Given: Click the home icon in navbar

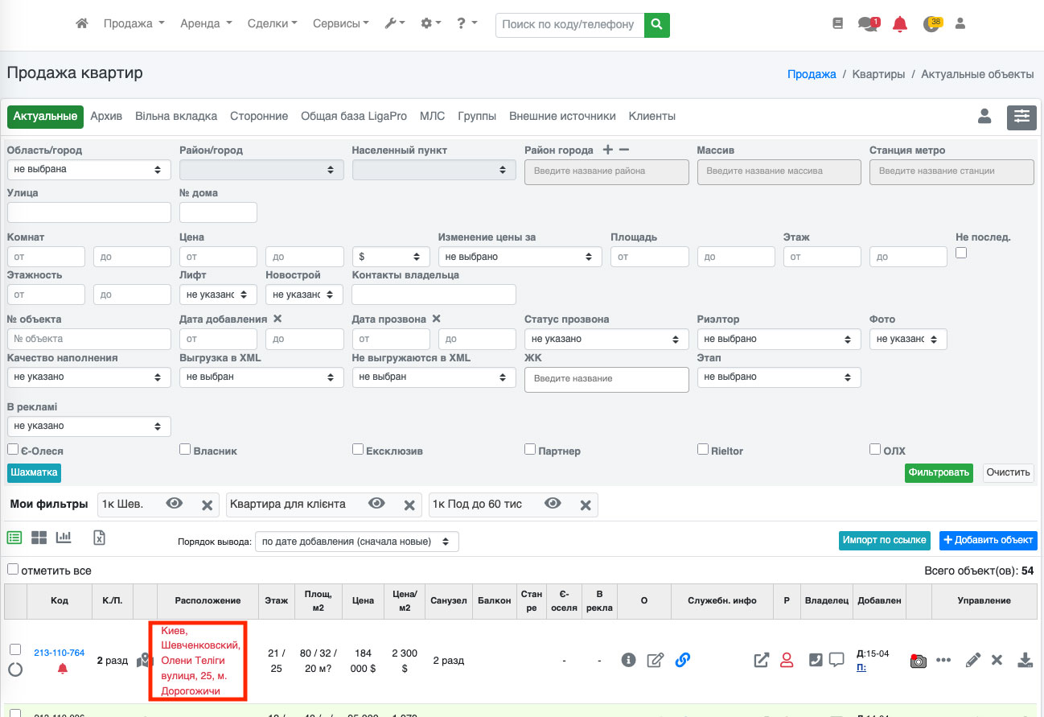Looking at the screenshot, I should (81, 24).
